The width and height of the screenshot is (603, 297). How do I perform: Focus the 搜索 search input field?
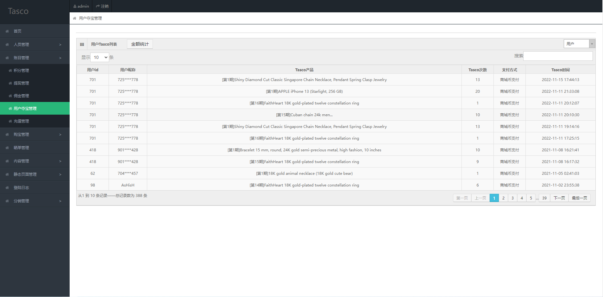(x=558, y=56)
